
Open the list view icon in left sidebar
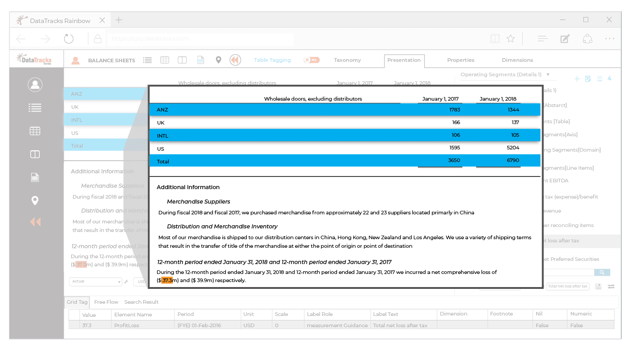coord(35,107)
